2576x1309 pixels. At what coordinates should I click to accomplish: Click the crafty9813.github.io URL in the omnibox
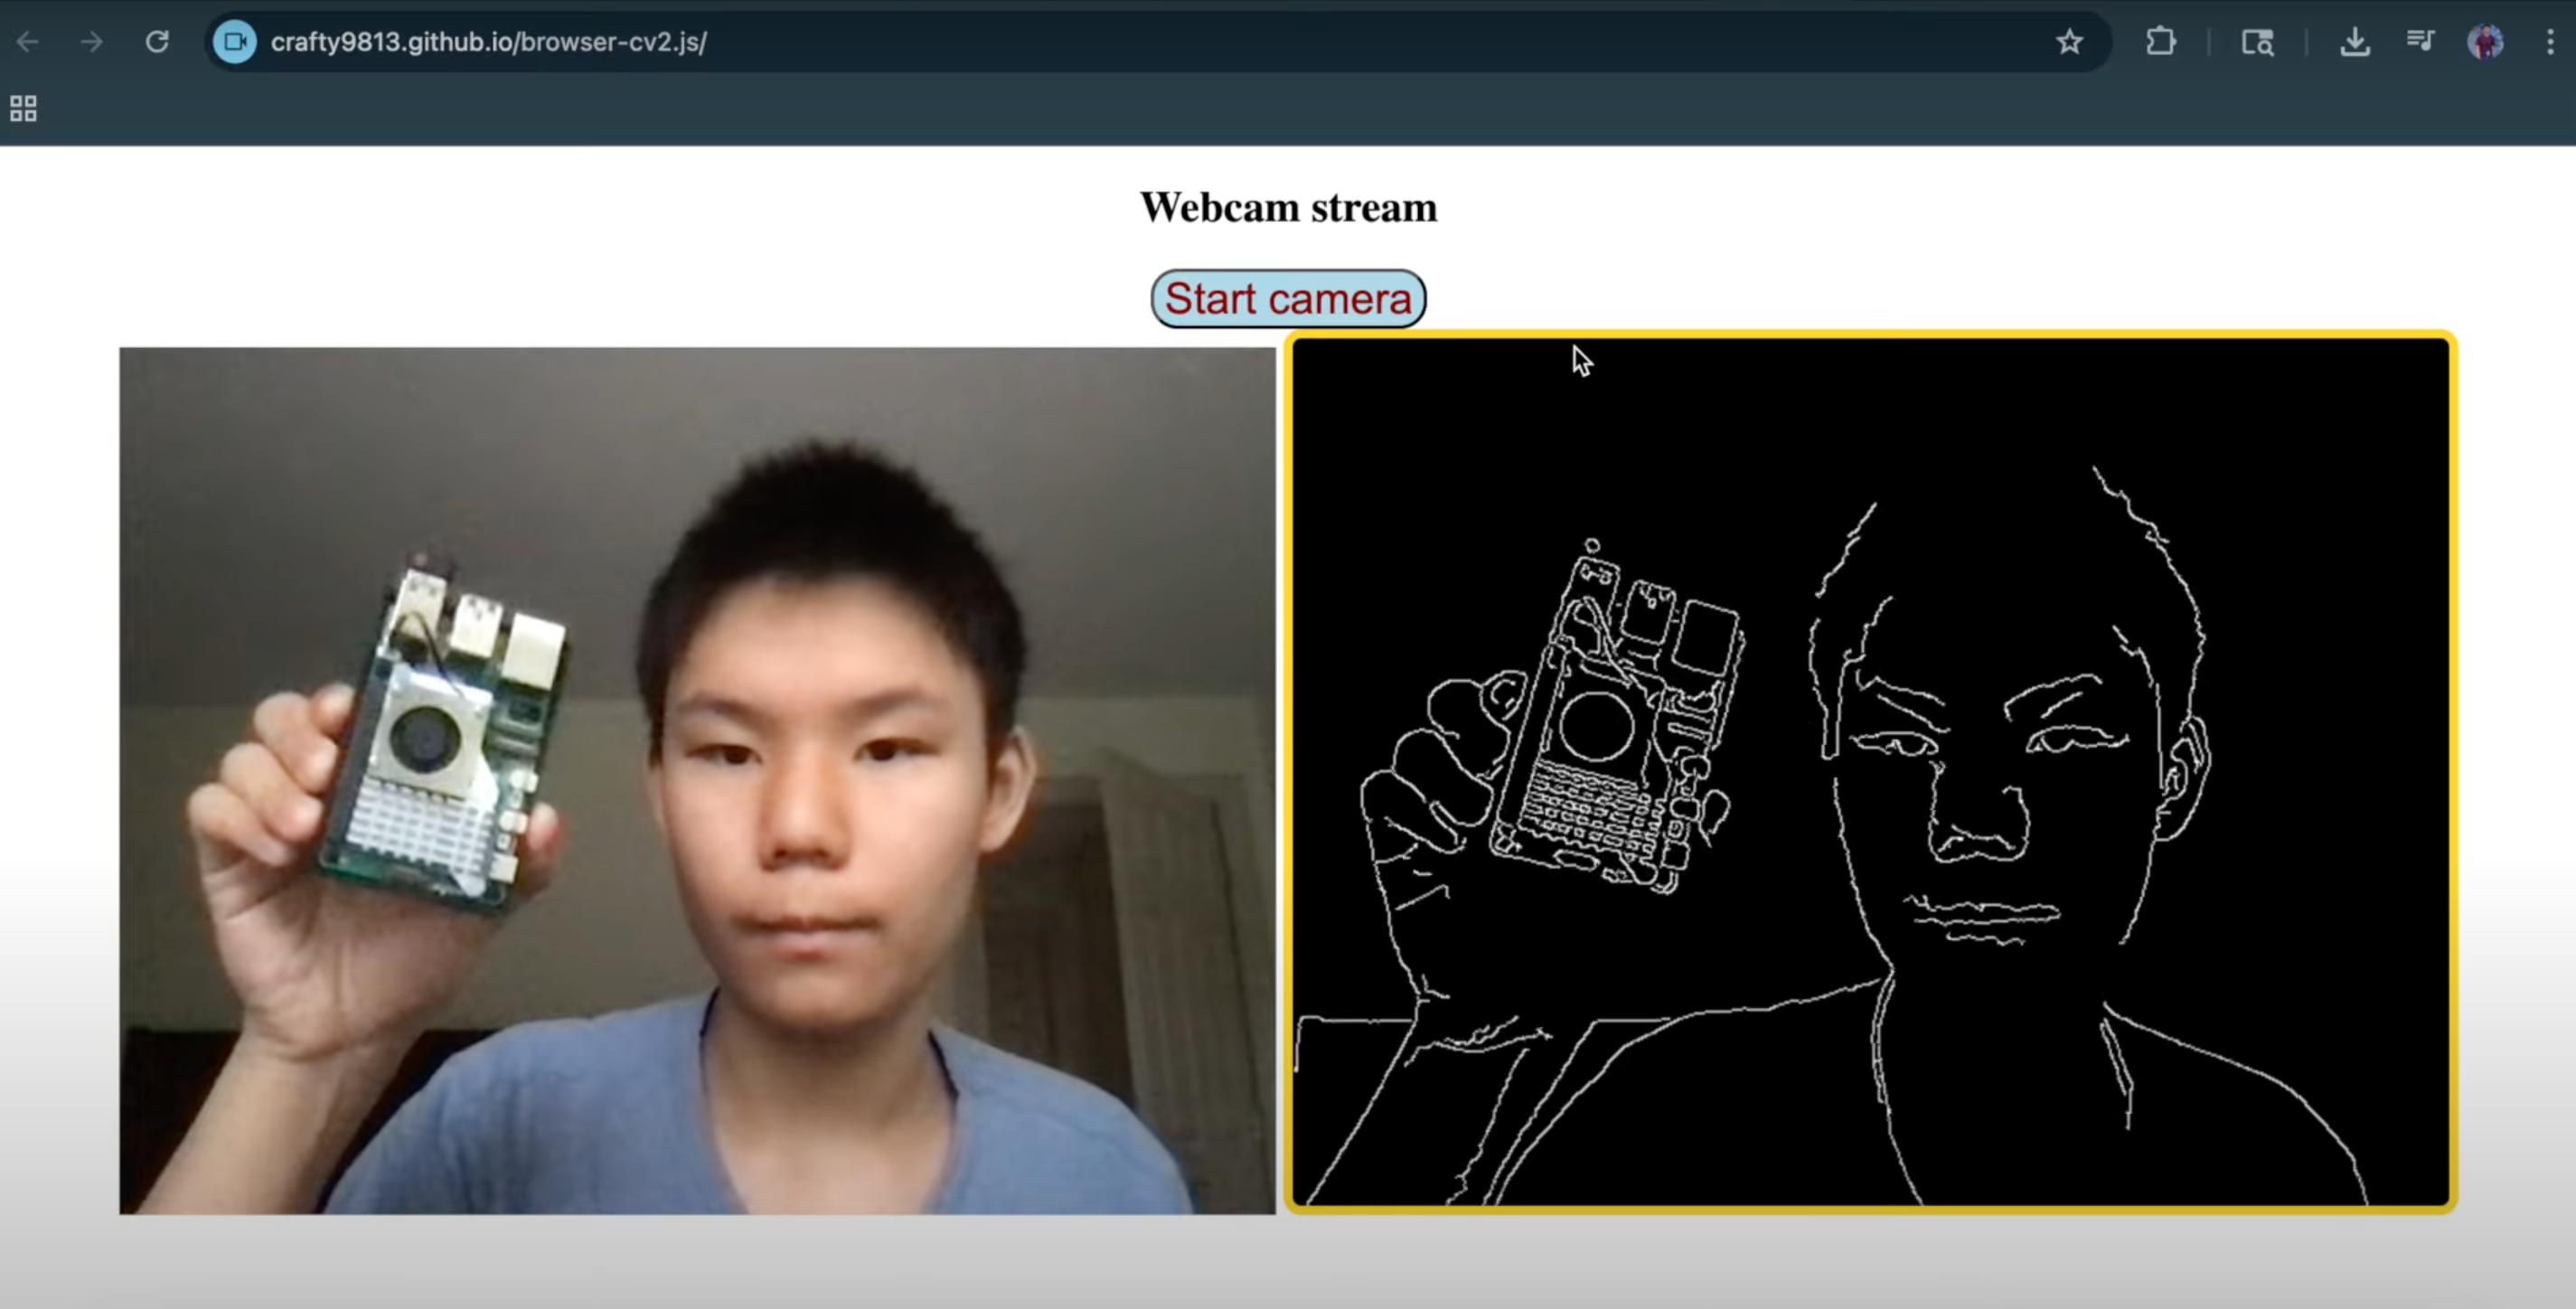tap(488, 42)
